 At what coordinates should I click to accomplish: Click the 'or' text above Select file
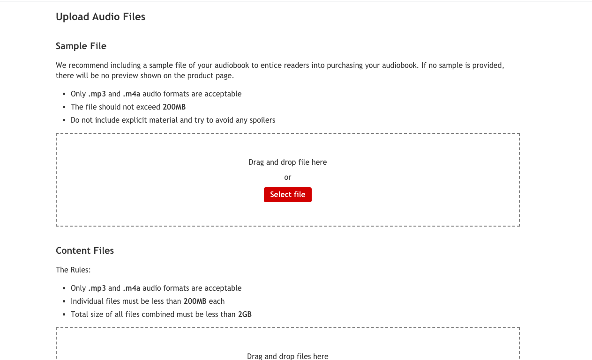[x=287, y=177]
